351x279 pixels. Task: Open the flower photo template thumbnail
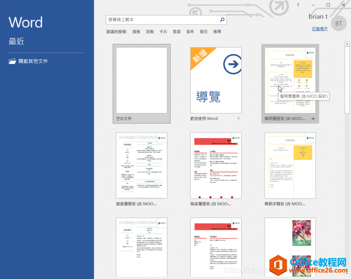point(290,247)
